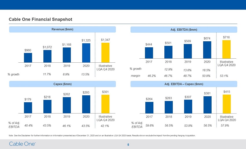The image size is (246, 149).
Task: Select the Adj. EBITDA – Capex ($mm) header
Action: point(184,84)
